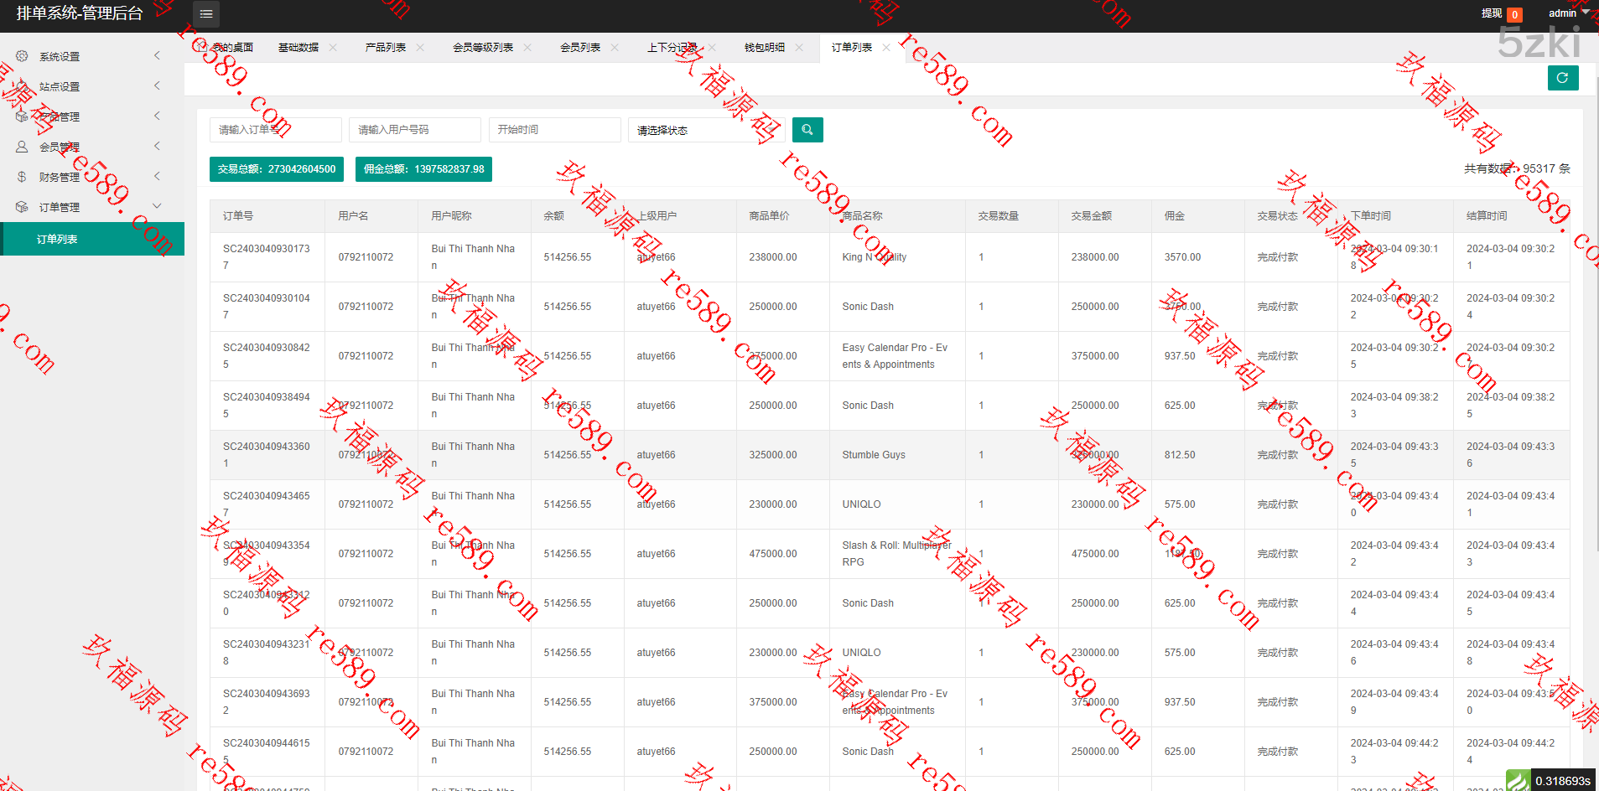This screenshot has width=1599, height=791.
Task: Click the orange 提现 notification badge
Action: tap(1514, 14)
